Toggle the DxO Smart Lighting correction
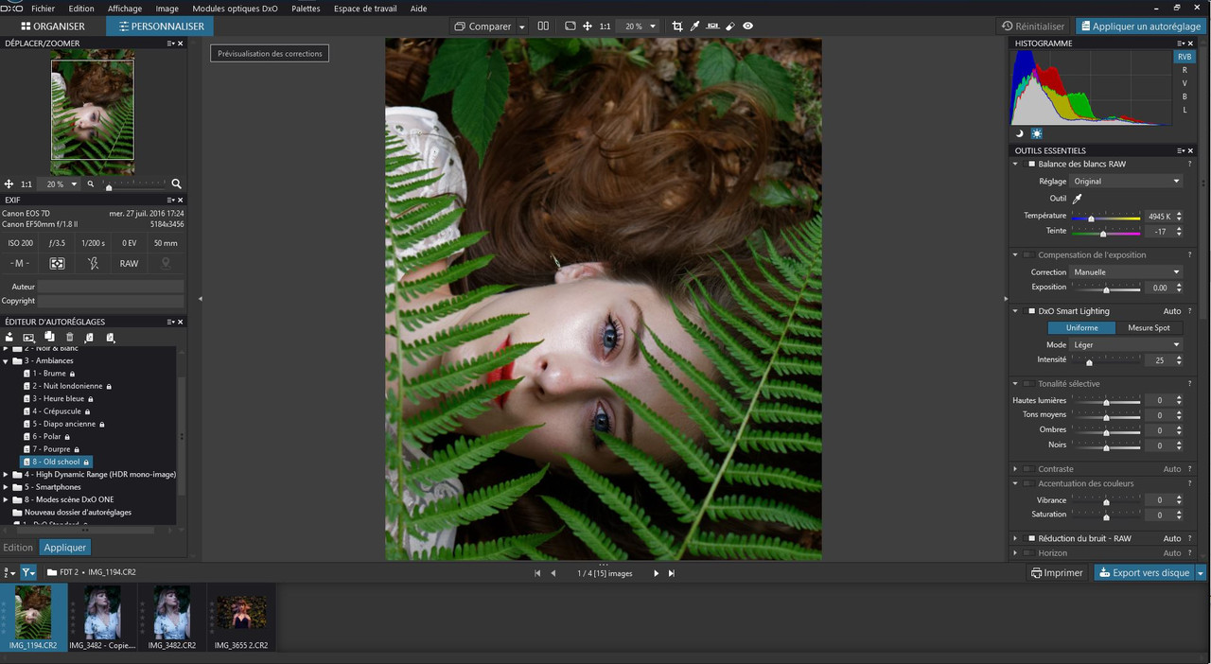 click(1031, 311)
